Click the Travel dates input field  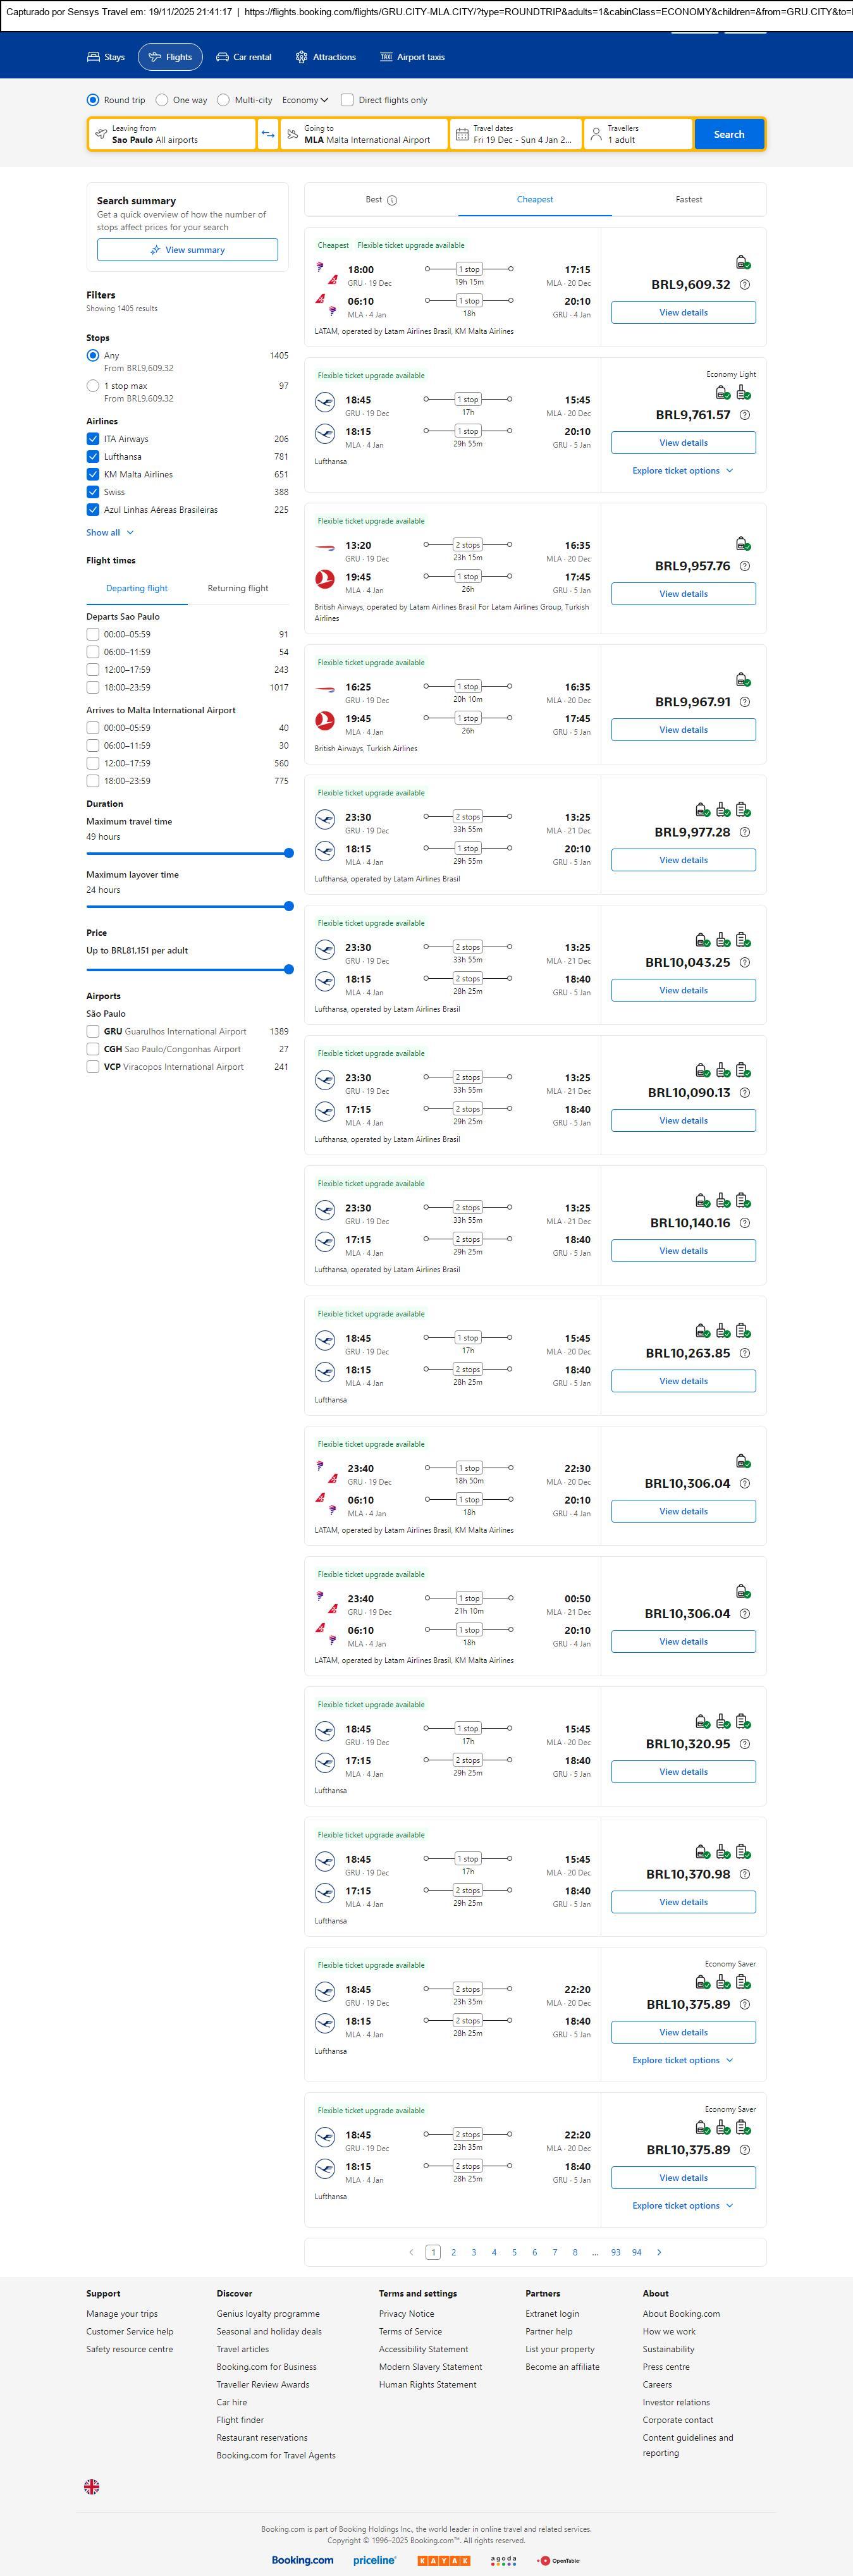point(516,134)
